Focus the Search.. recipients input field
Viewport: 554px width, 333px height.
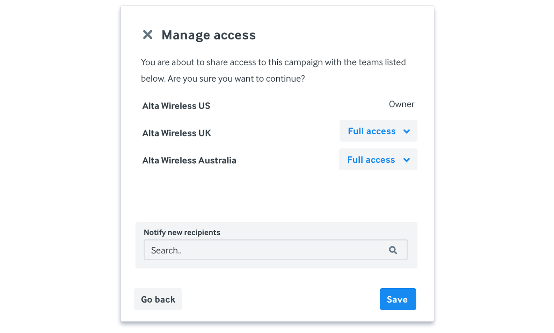click(x=276, y=250)
